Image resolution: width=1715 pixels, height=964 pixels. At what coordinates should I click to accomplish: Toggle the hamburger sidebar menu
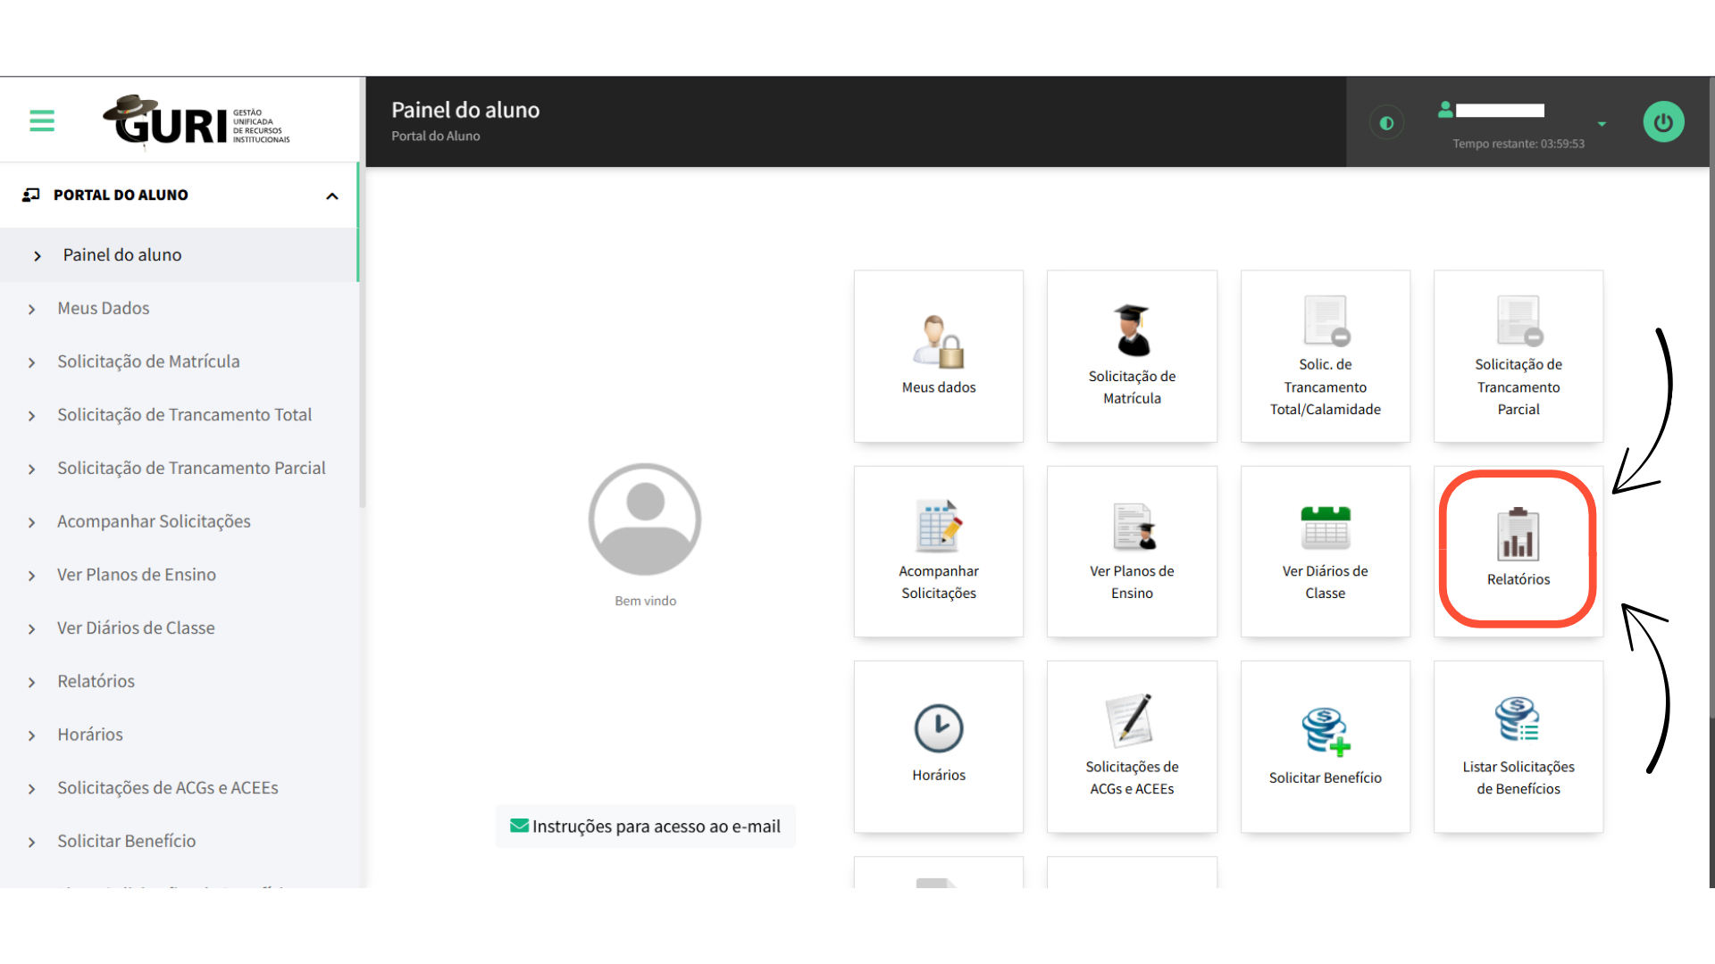click(42, 120)
